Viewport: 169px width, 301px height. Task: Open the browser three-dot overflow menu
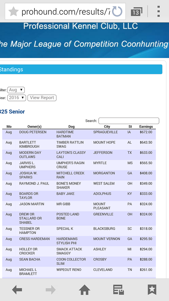(x=158, y=12)
